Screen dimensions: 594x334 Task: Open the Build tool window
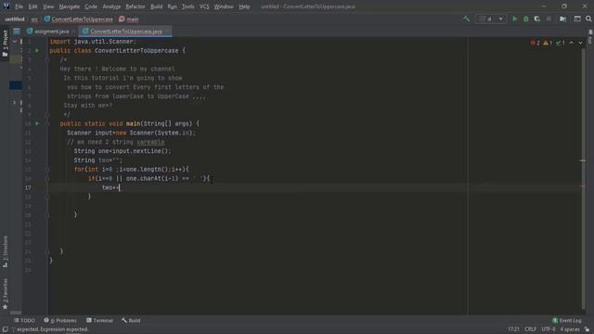131,320
